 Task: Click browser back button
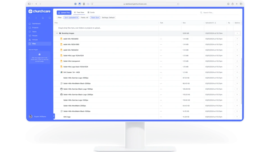tap(36, 4)
